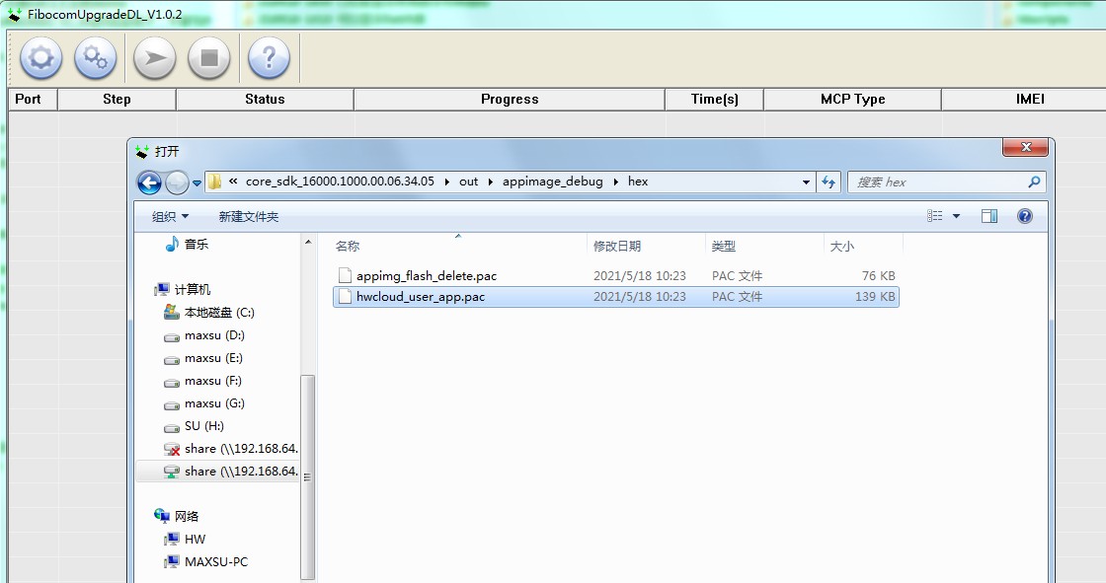1106x583 pixels.
Task: Refresh the hex folder view
Action: click(829, 182)
